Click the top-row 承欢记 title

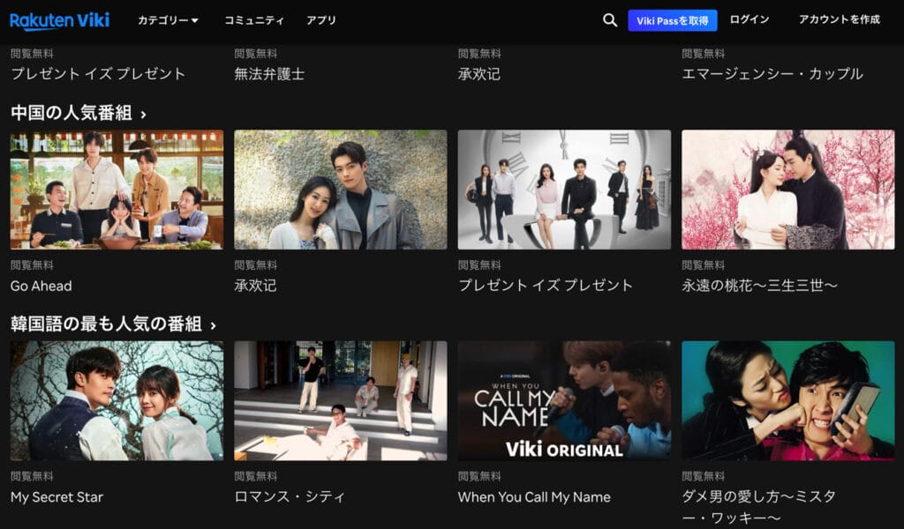pos(479,74)
